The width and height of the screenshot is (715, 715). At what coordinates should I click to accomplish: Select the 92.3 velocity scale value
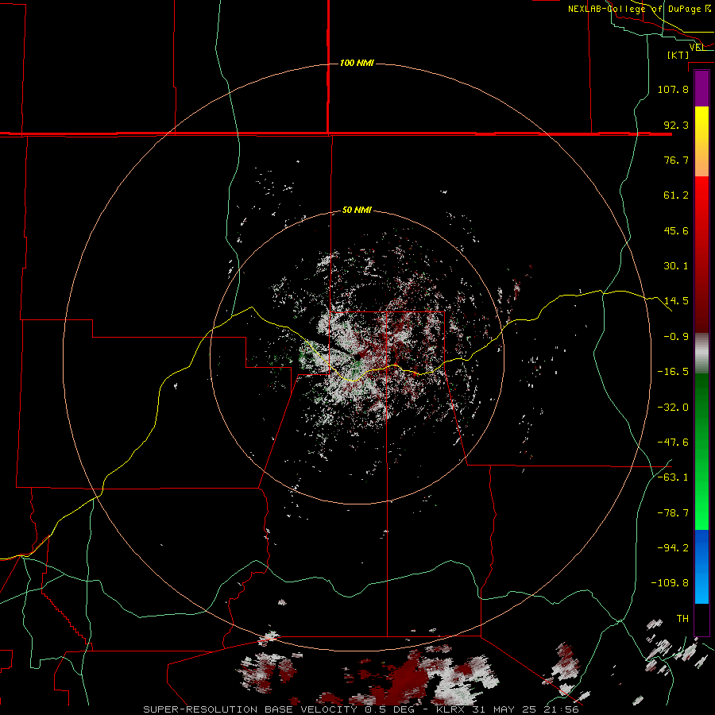click(676, 125)
